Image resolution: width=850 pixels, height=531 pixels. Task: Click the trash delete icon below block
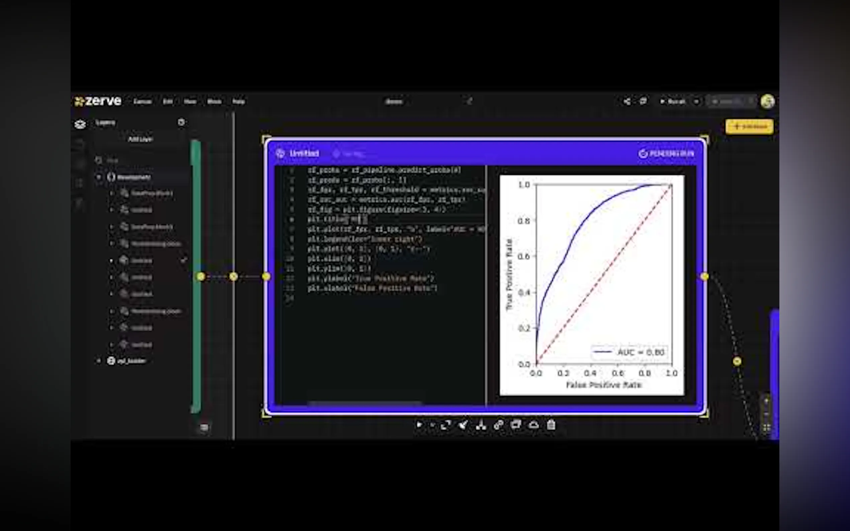point(551,425)
